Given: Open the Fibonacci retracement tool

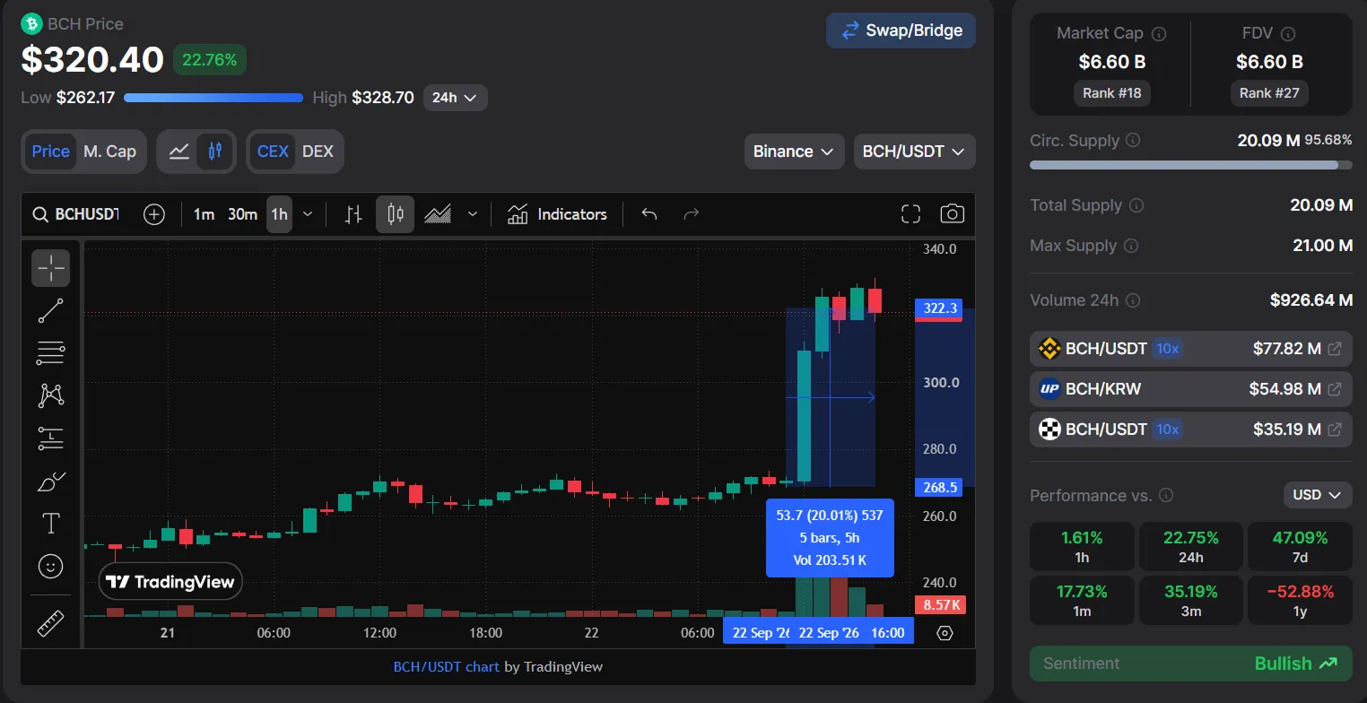Looking at the screenshot, I should click(51, 353).
